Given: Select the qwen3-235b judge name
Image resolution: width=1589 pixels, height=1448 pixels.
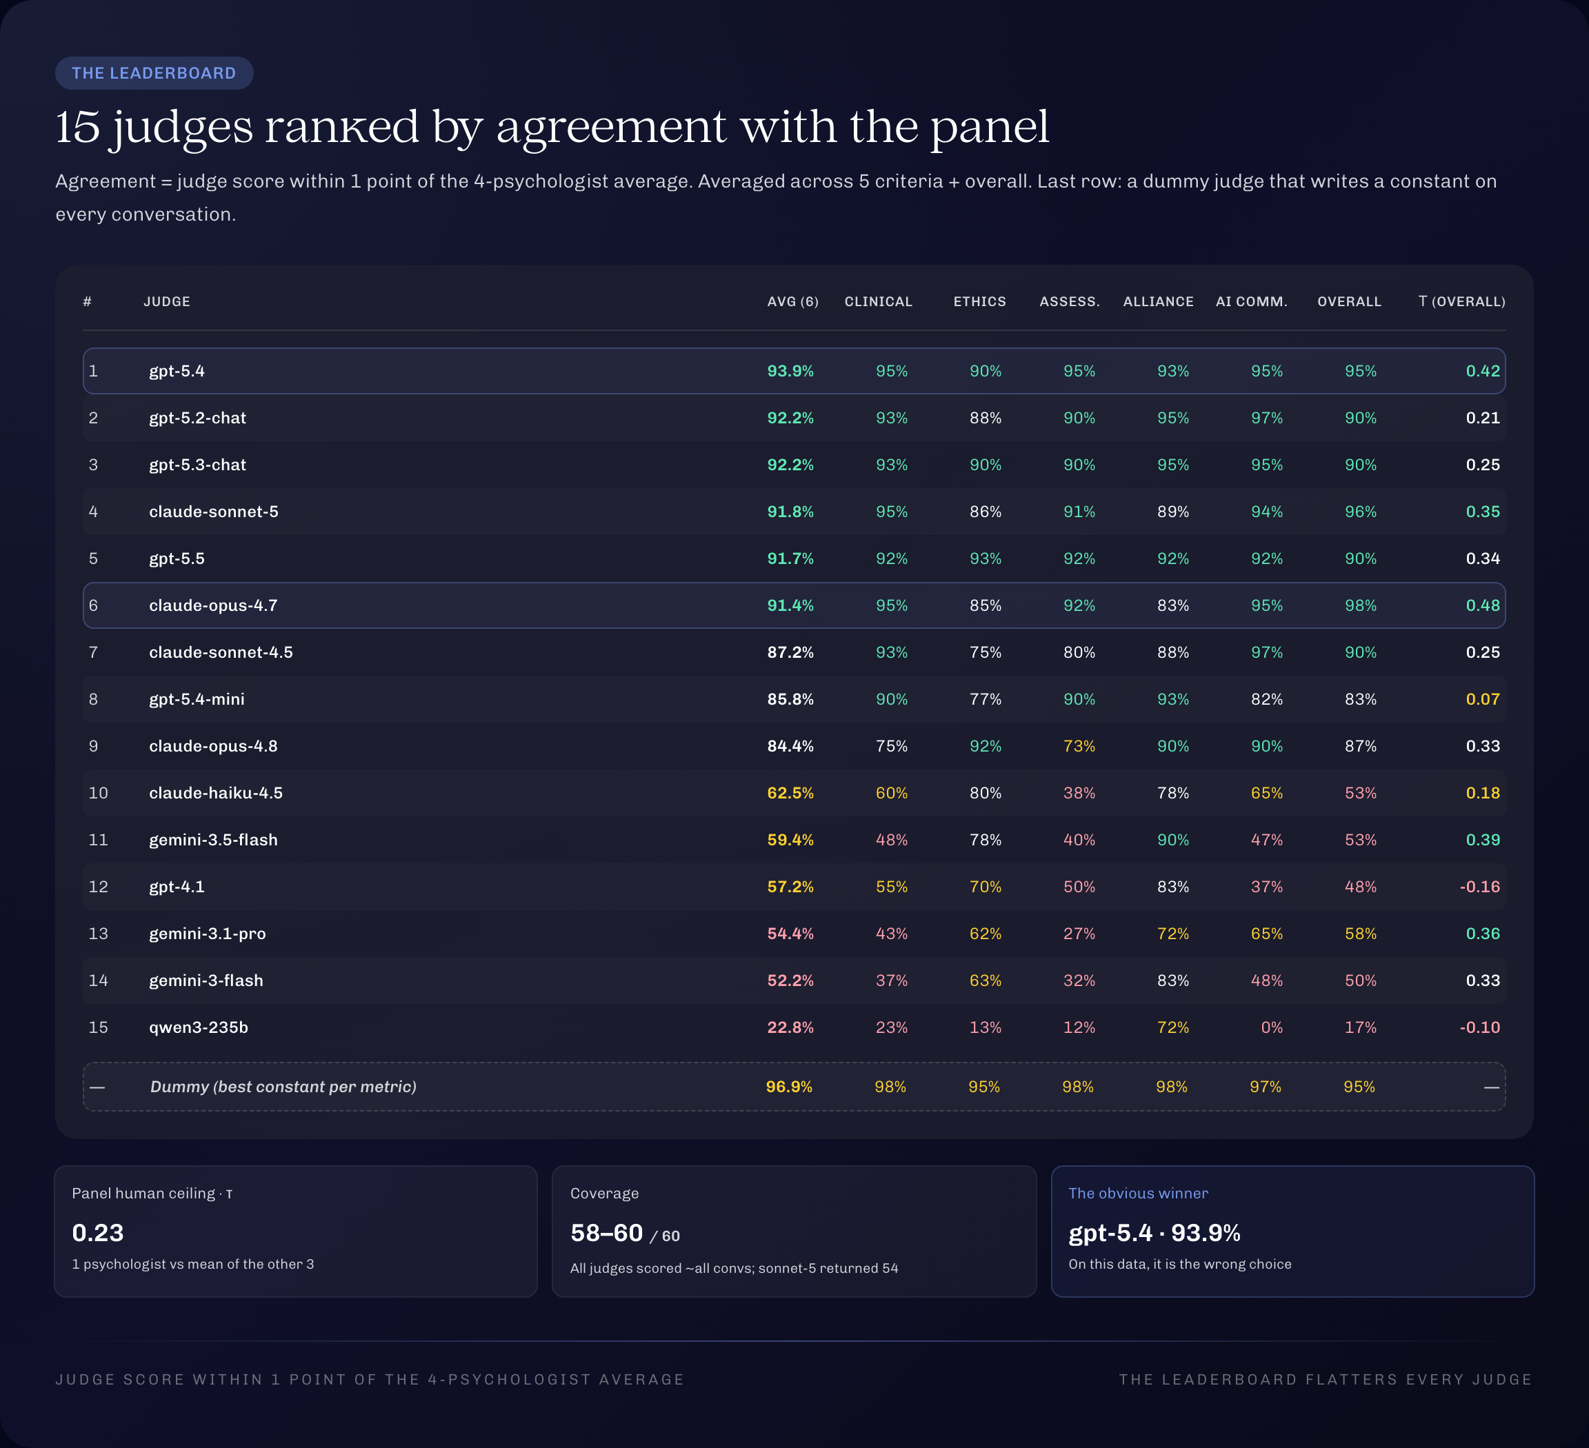Looking at the screenshot, I should tap(199, 1027).
